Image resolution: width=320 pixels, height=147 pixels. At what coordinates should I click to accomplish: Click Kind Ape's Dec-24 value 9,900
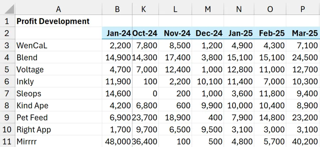(x=208, y=105)
